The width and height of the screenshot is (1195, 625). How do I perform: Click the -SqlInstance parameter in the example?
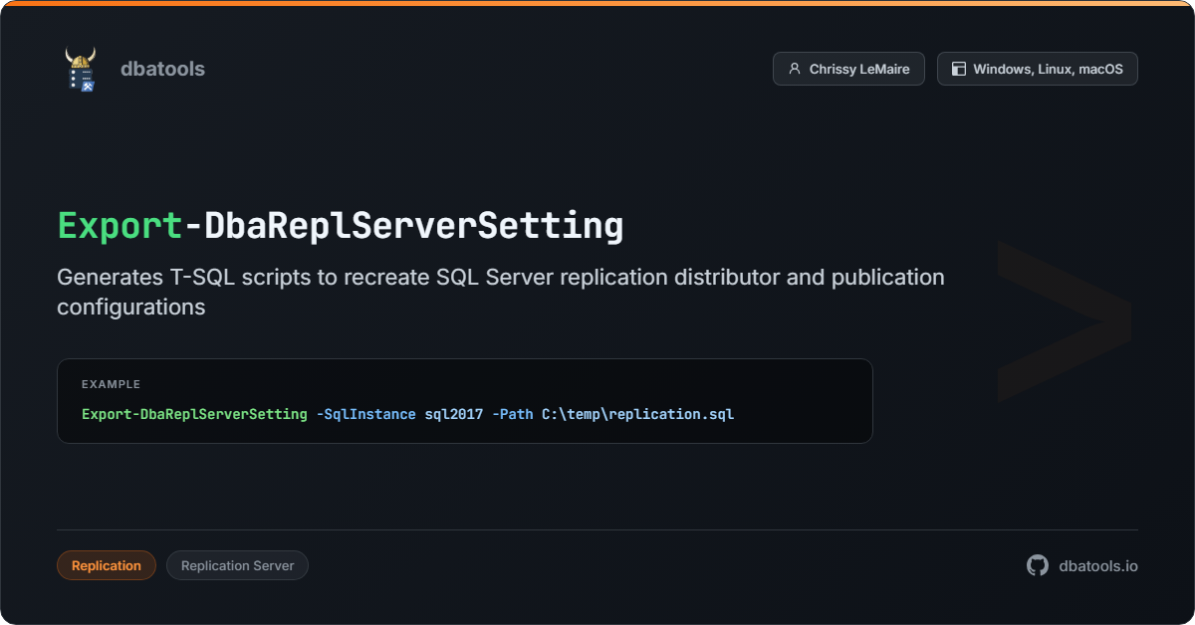(x=365, y=413)
